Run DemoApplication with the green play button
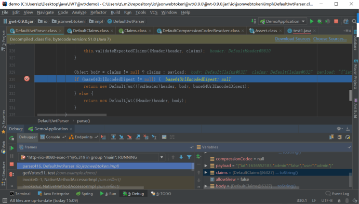Image resolution: width=359 pixels, height=204 pixels. [312, 21]
